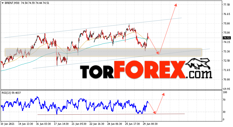Click the 69.95 price axis label
Screen dimensions: 233x127
coord(227,89)
